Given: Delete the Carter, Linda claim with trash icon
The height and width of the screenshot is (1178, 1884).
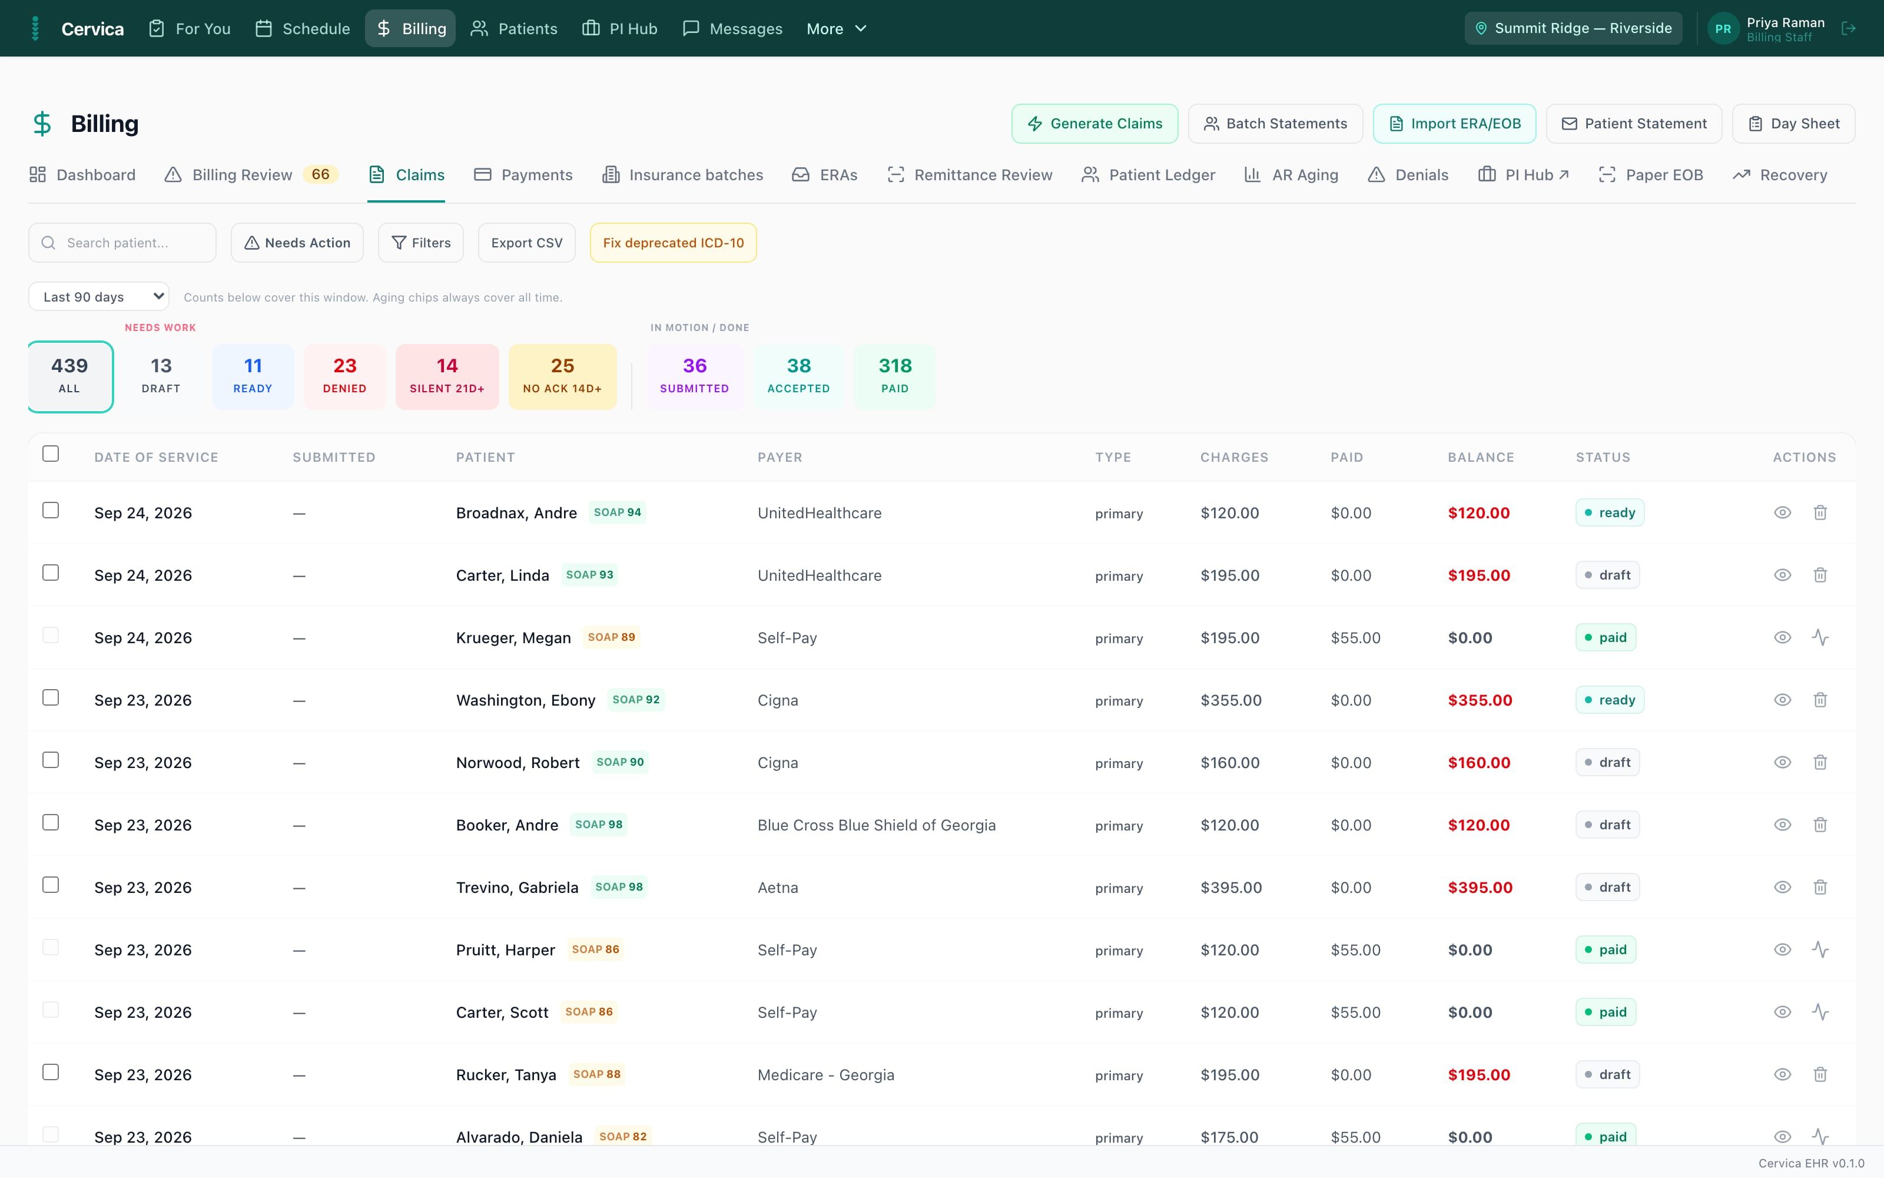Looking at the screenshot, I should pos(1820,575).
